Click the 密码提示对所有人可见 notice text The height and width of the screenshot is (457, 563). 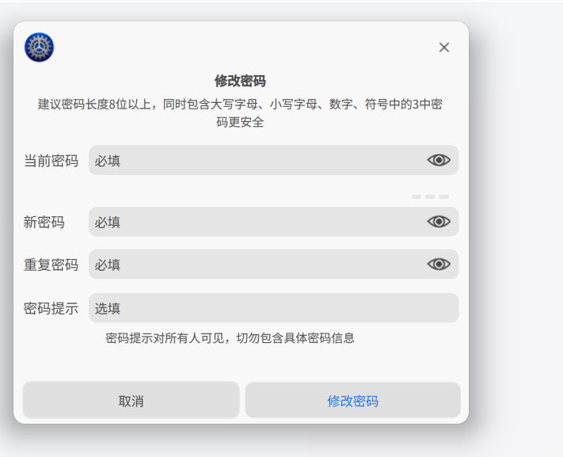[x=230, y=338]
